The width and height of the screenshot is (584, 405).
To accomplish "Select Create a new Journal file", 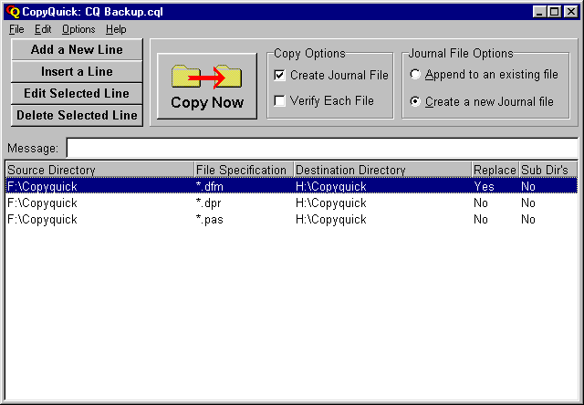I will tap(415, 101).
